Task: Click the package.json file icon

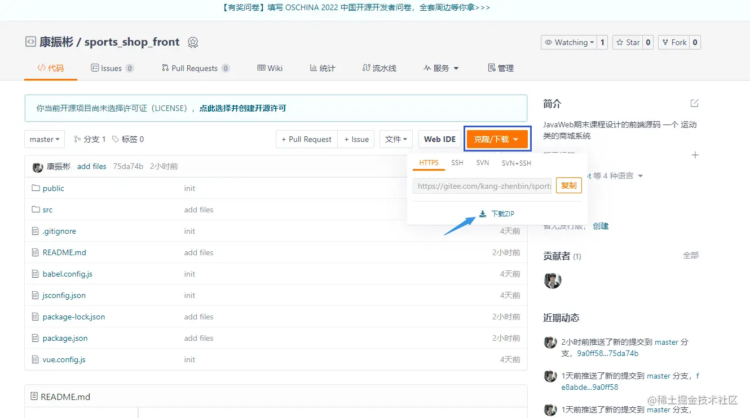Action: [x=36, y=338]
